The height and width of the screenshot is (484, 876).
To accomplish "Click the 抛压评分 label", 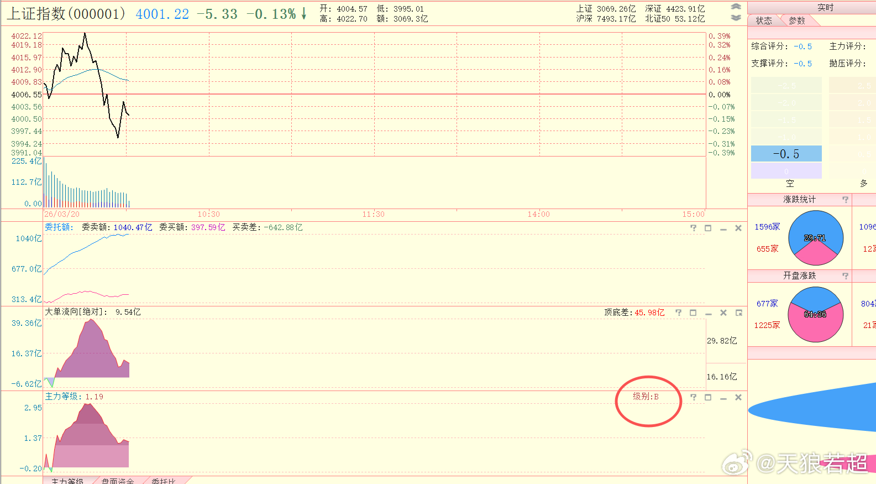I will (x=847, y=64).
